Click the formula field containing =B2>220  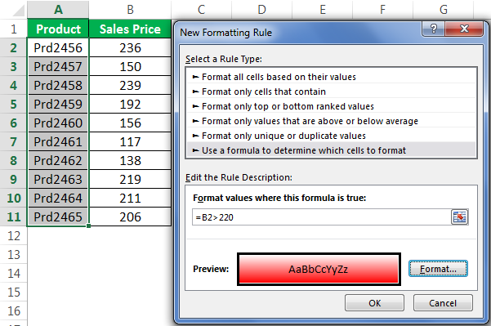[x=321, y=217]
